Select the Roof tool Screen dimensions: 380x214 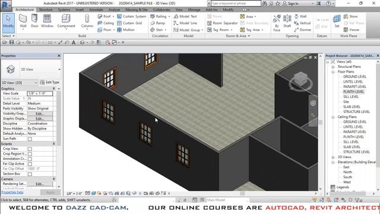click(106, 17)
